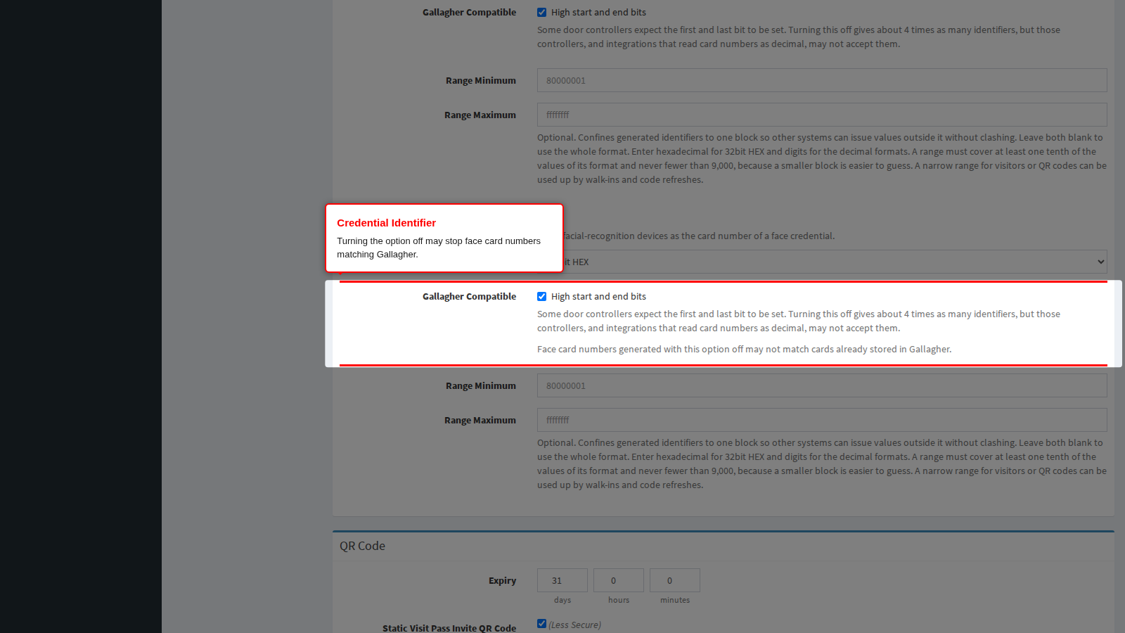Open the HEX format dropdown arrow
Viewport: 1125px width, 633px height.
tap(1100, 262)
